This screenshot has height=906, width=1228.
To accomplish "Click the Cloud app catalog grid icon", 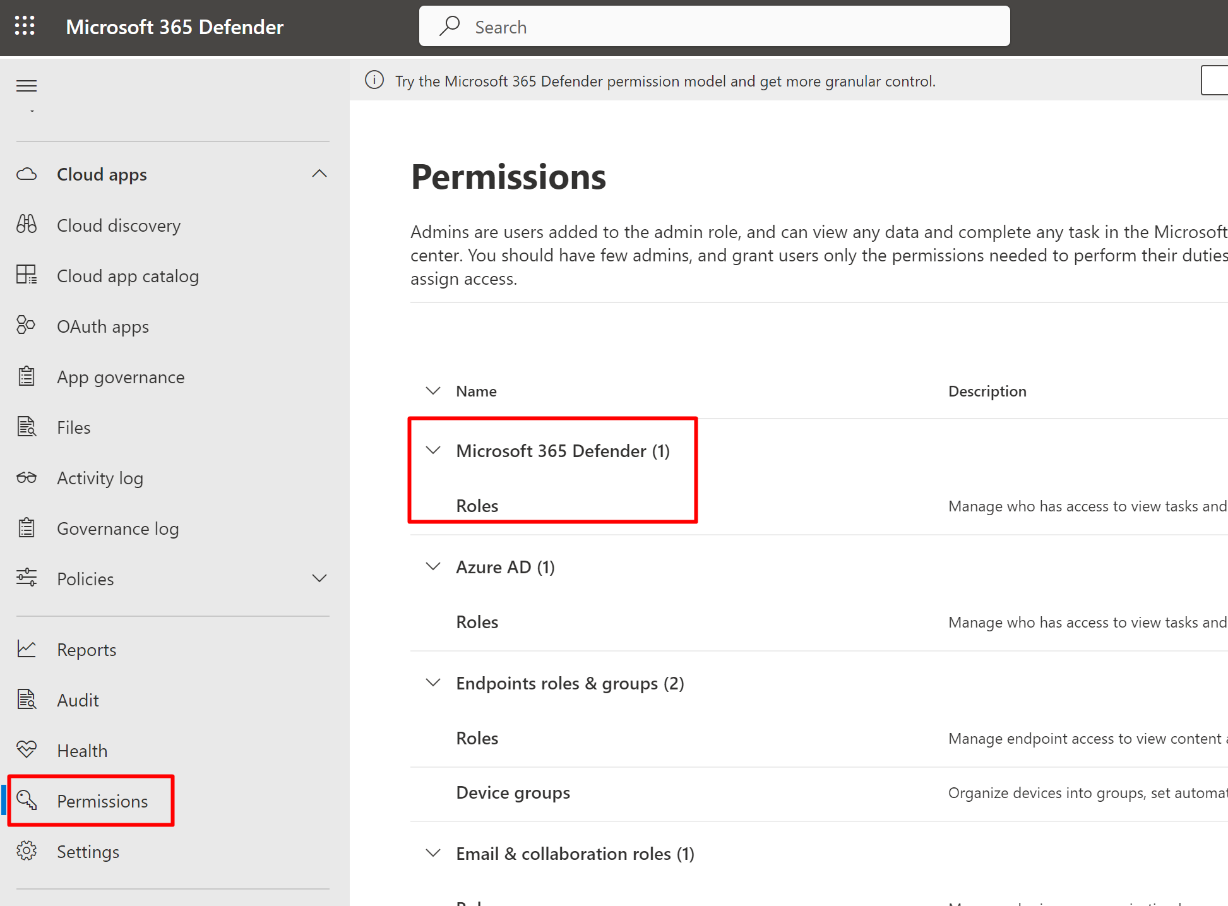I will [27, 275].
